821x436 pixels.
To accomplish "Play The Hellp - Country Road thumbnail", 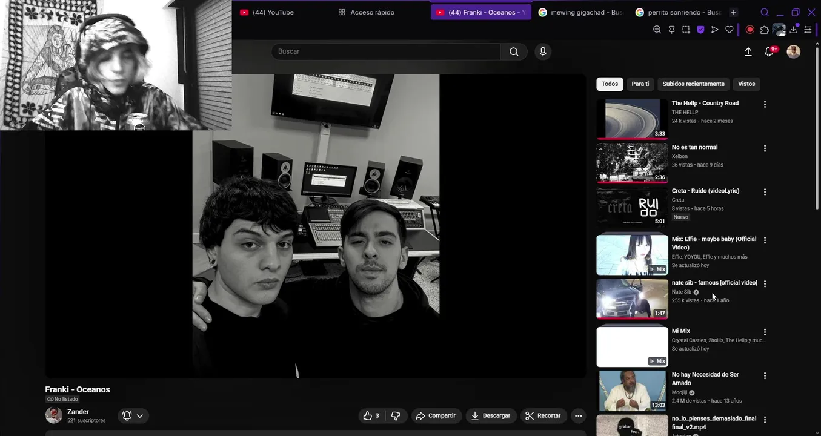I will tap(632, 119).
